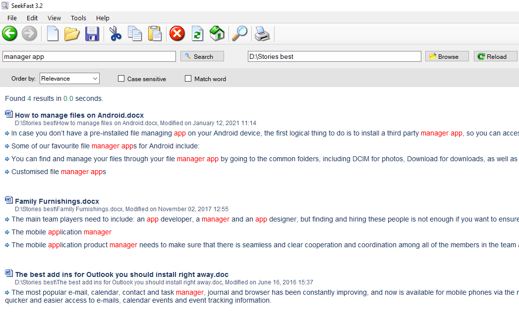Click the magnifying glass Find icon

(x=240, y=34)
